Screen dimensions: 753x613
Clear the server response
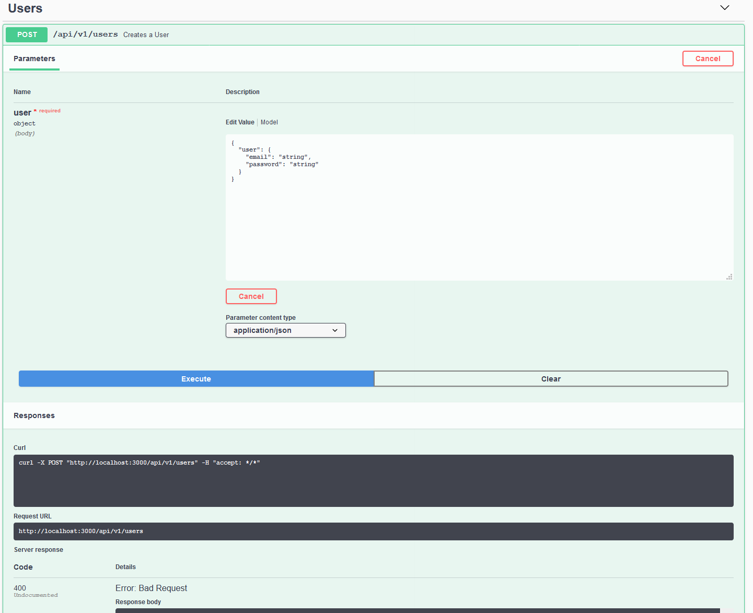[551, 378]
